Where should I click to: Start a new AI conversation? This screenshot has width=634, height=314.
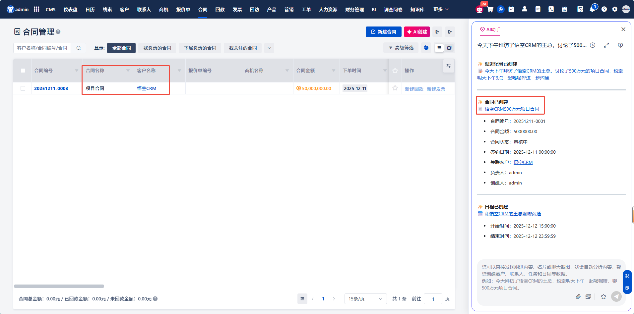(620, 45)
